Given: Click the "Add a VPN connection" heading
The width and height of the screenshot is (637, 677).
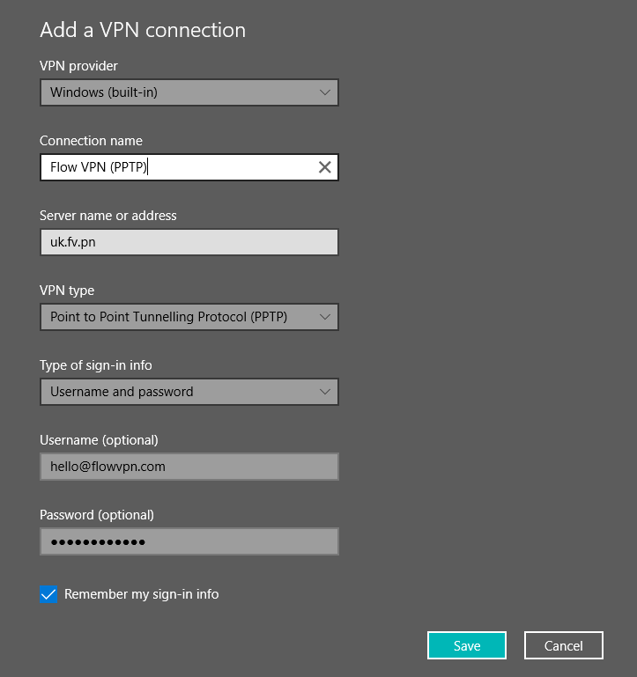Looking at the screenshot, I should click(143, 30).
